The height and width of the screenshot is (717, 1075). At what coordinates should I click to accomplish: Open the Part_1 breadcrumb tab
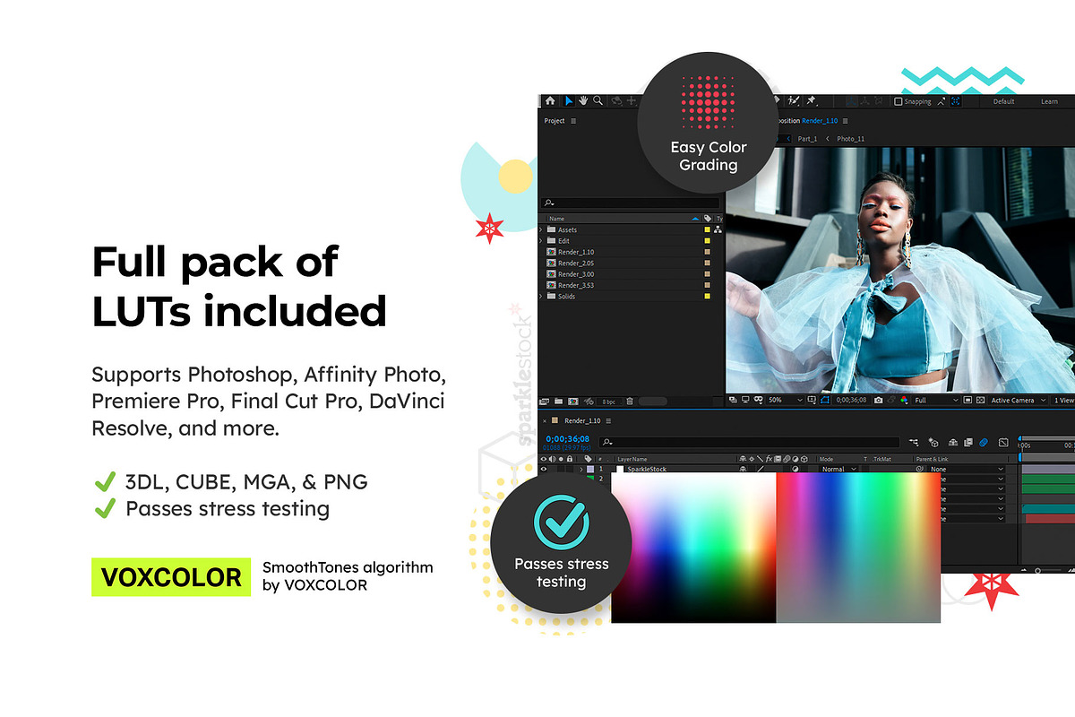[807, 139]
